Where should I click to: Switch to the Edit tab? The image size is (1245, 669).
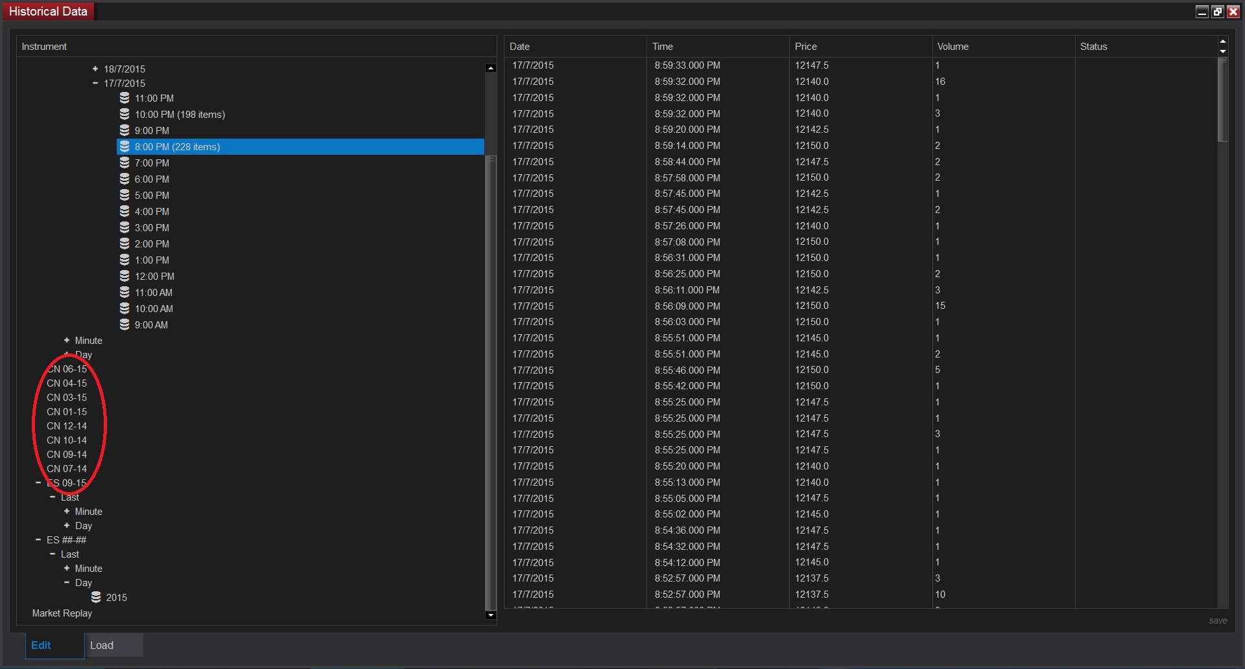pyautogui.click(x=54, y=645)
